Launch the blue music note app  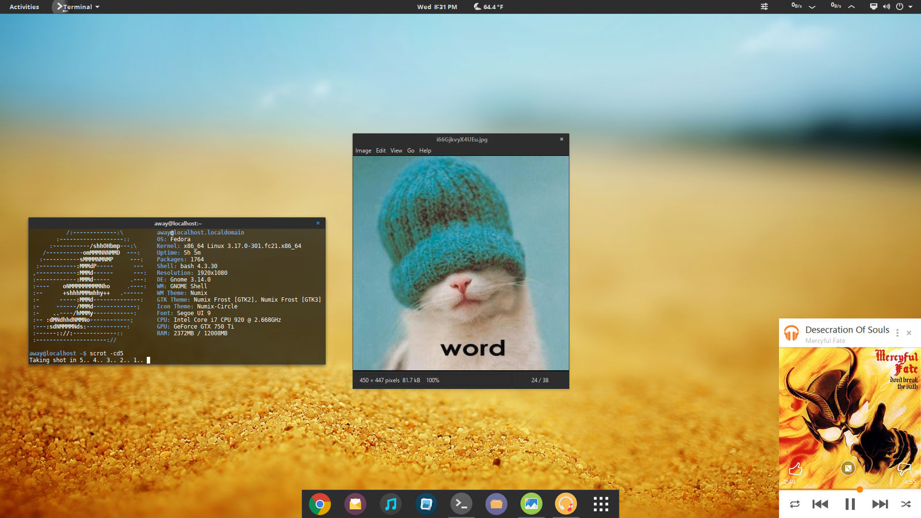390,504
